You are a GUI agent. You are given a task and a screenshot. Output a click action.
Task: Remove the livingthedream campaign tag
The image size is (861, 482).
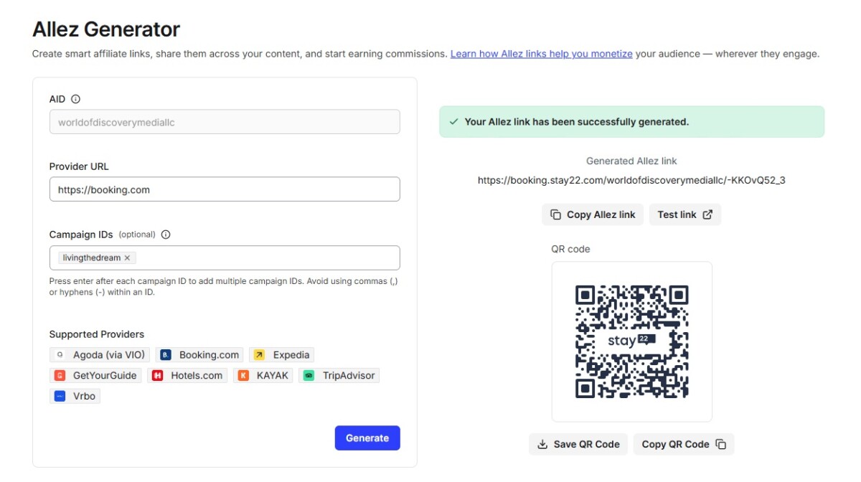[x=127, y=257]
